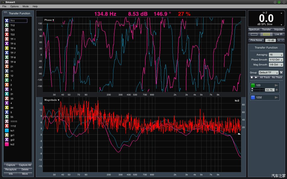287x179 pixels.
Task: Click the X icon next to trace 44
Action: (7, 108)
